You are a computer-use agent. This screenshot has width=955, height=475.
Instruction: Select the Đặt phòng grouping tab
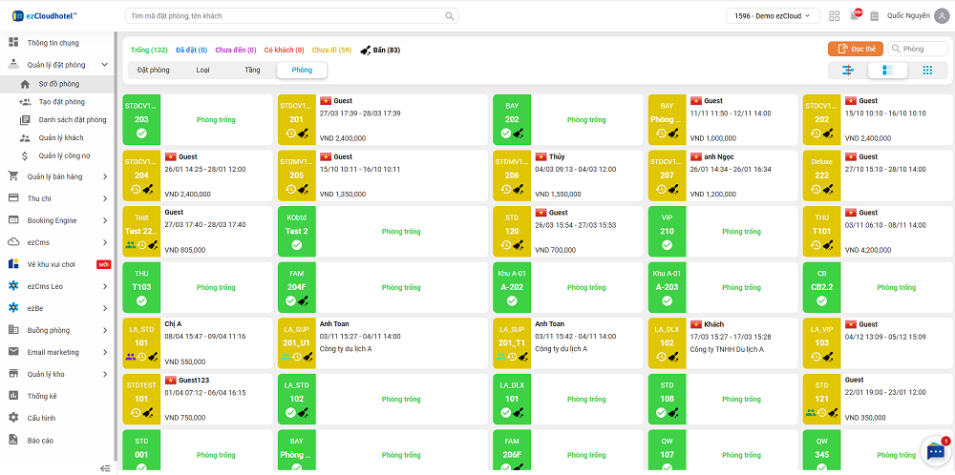click(153, 70)
